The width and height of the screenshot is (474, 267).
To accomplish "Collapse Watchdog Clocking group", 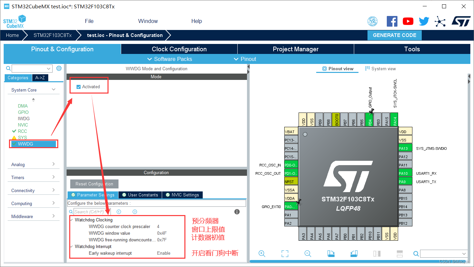I will pos(72,220).
